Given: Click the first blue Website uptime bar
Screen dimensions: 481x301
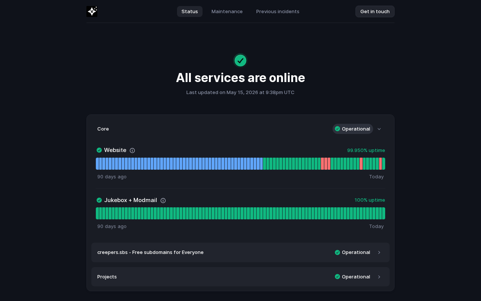Looking at the screenshot, I should (97, 164).
